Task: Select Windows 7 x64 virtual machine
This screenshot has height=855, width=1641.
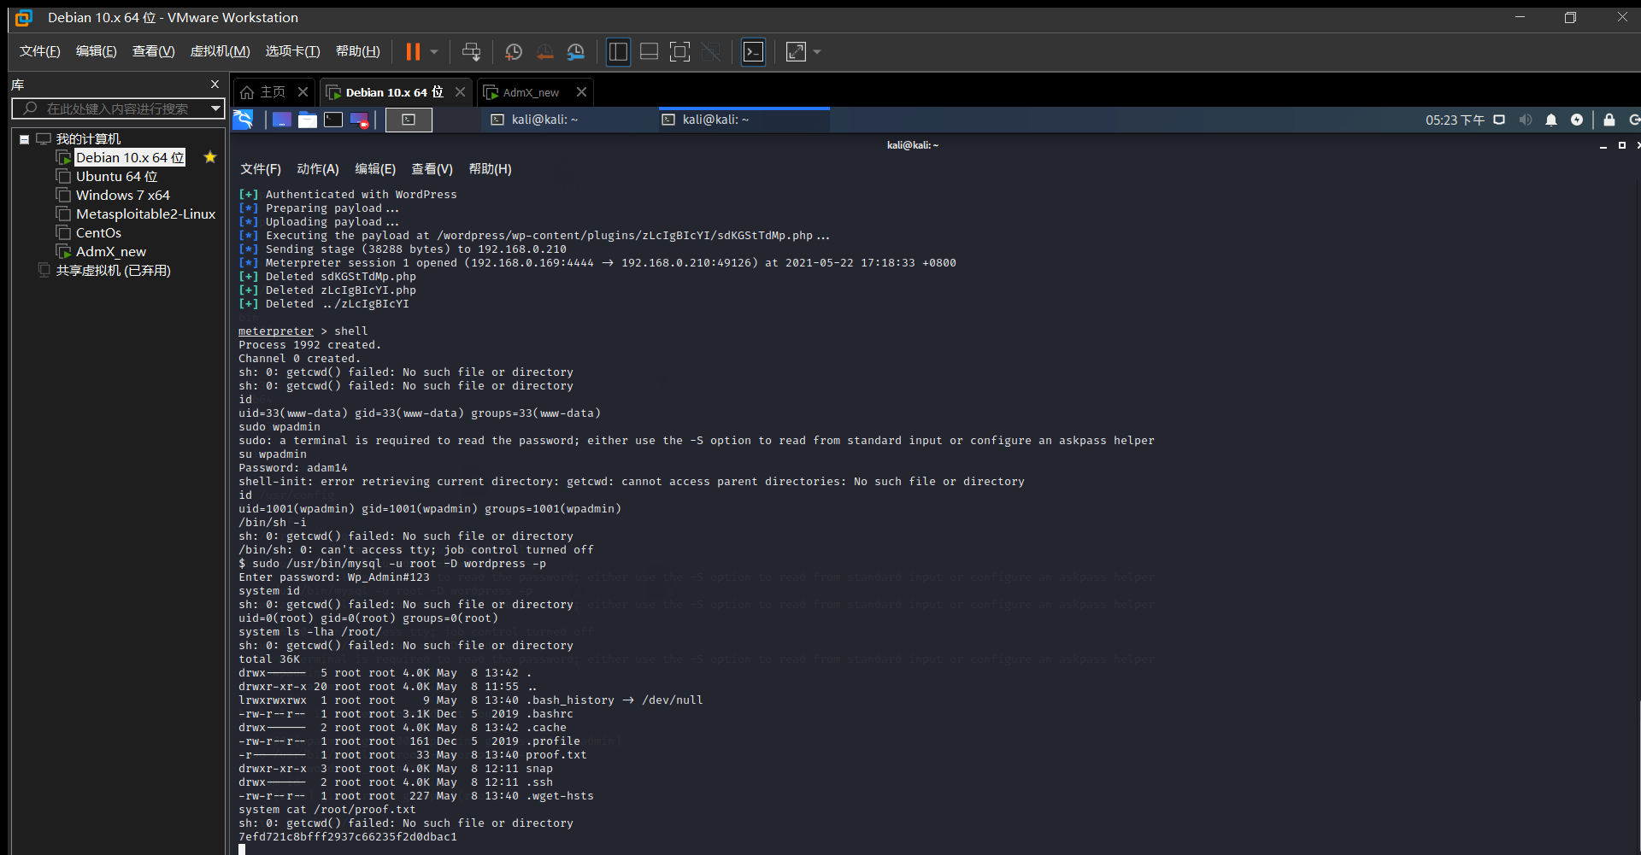Action: [x=123, y=196]
